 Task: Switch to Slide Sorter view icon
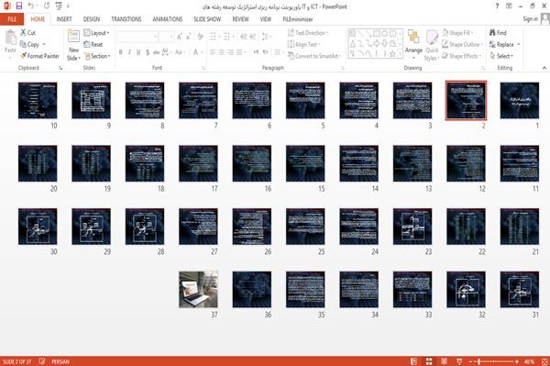pyautogui.click(x=429, y=361)
